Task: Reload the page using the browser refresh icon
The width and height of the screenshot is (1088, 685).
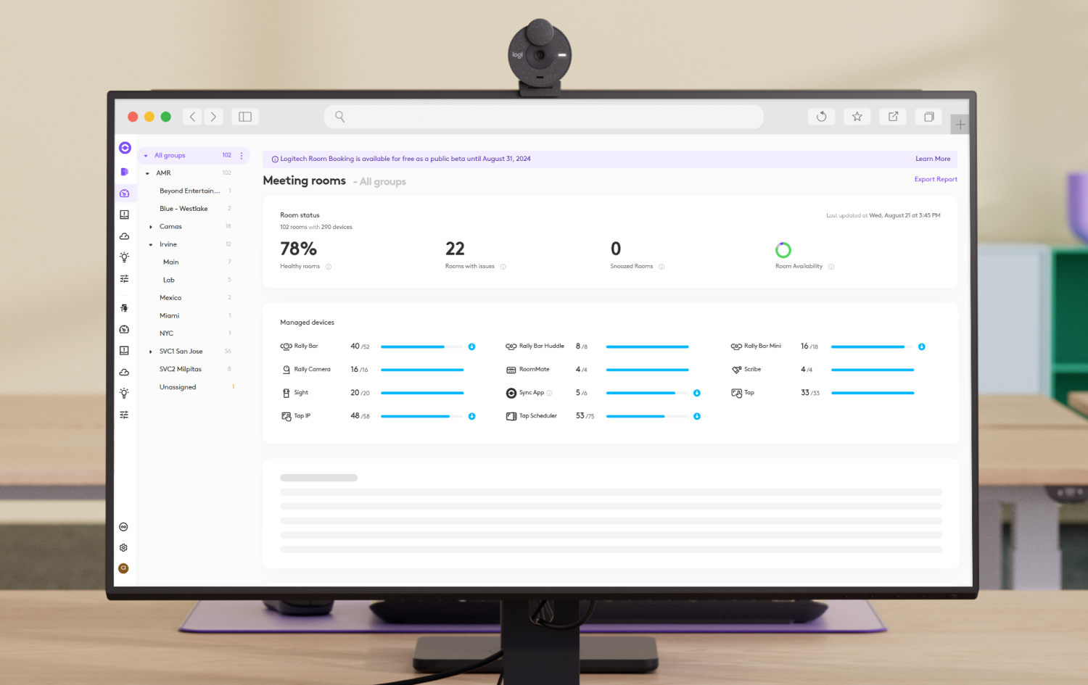Action: pos(821,117)
